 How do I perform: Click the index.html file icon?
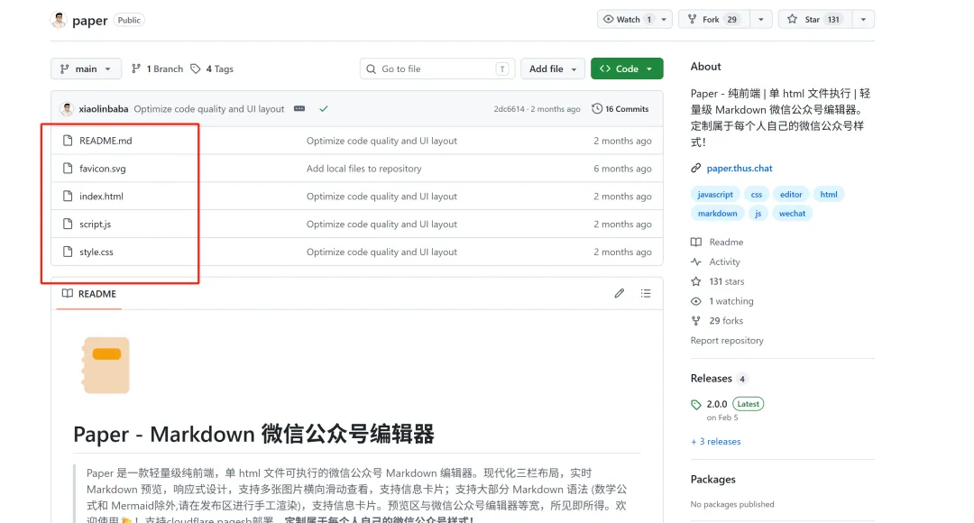point(68,197)
